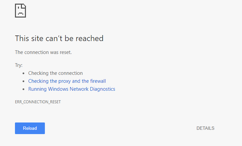Click The connection was reset message
The width and height of the screenshot is (242, 146).
coord(43,52)
